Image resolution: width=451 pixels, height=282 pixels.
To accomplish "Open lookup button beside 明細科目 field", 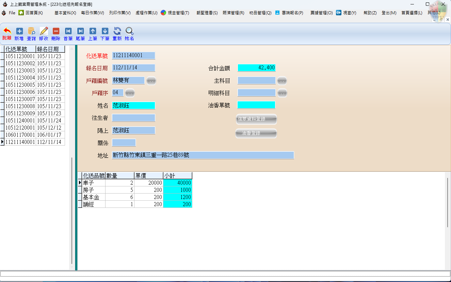I will pos(282,93).
